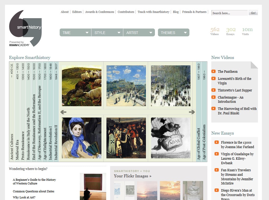
Task: Click the play icon beside Charlemagne - An Introduction
Action: (213, 97)
